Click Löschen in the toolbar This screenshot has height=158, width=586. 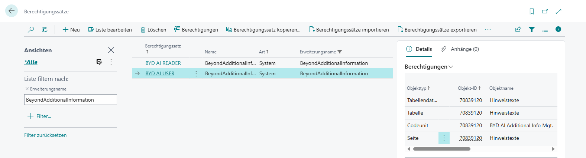click(153, 30)
